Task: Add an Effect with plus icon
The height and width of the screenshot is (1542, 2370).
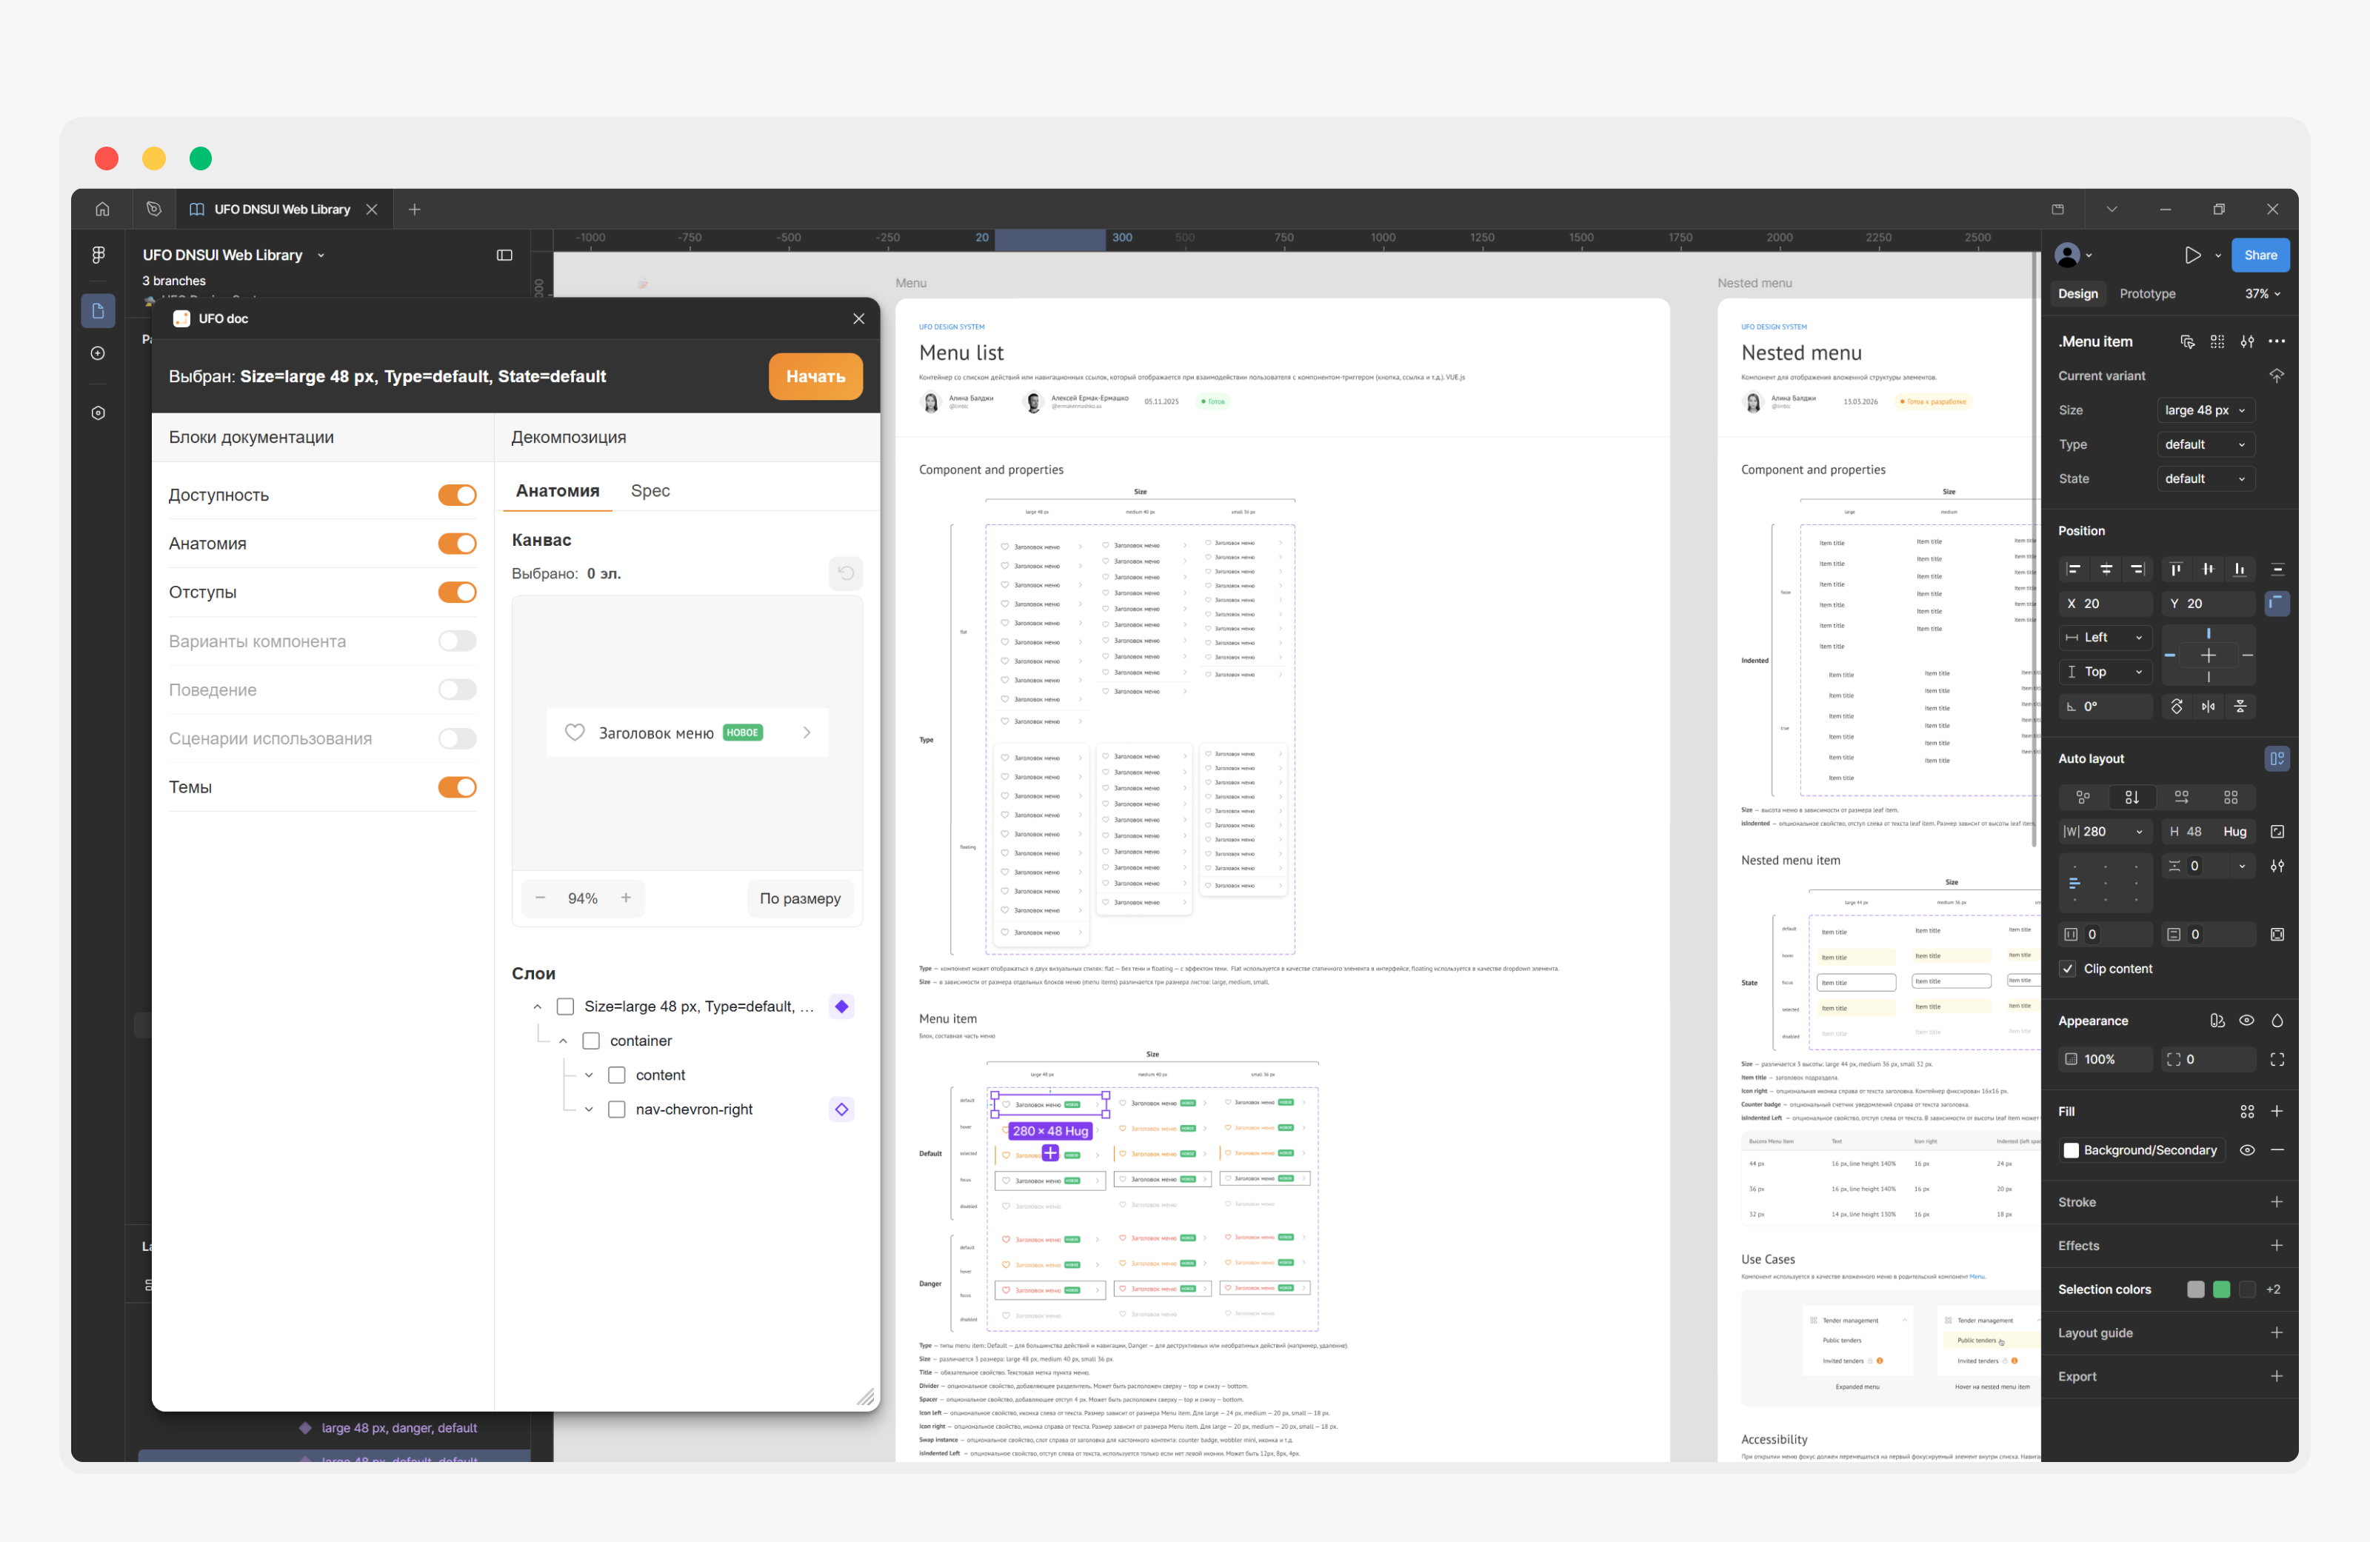Action: click(x=2277, y=1246)
